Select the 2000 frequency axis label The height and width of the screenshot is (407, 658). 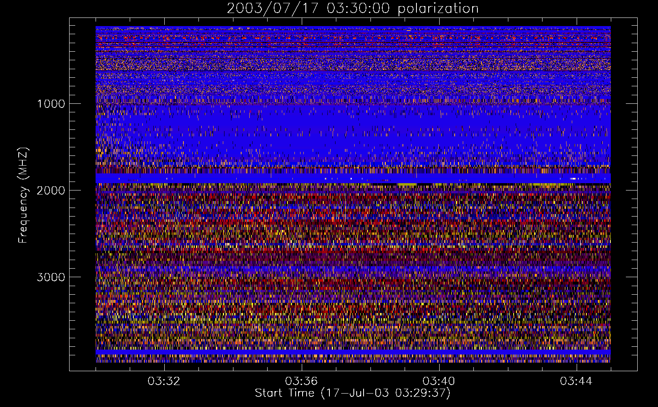pyautogui.click(x=51, y=190)
